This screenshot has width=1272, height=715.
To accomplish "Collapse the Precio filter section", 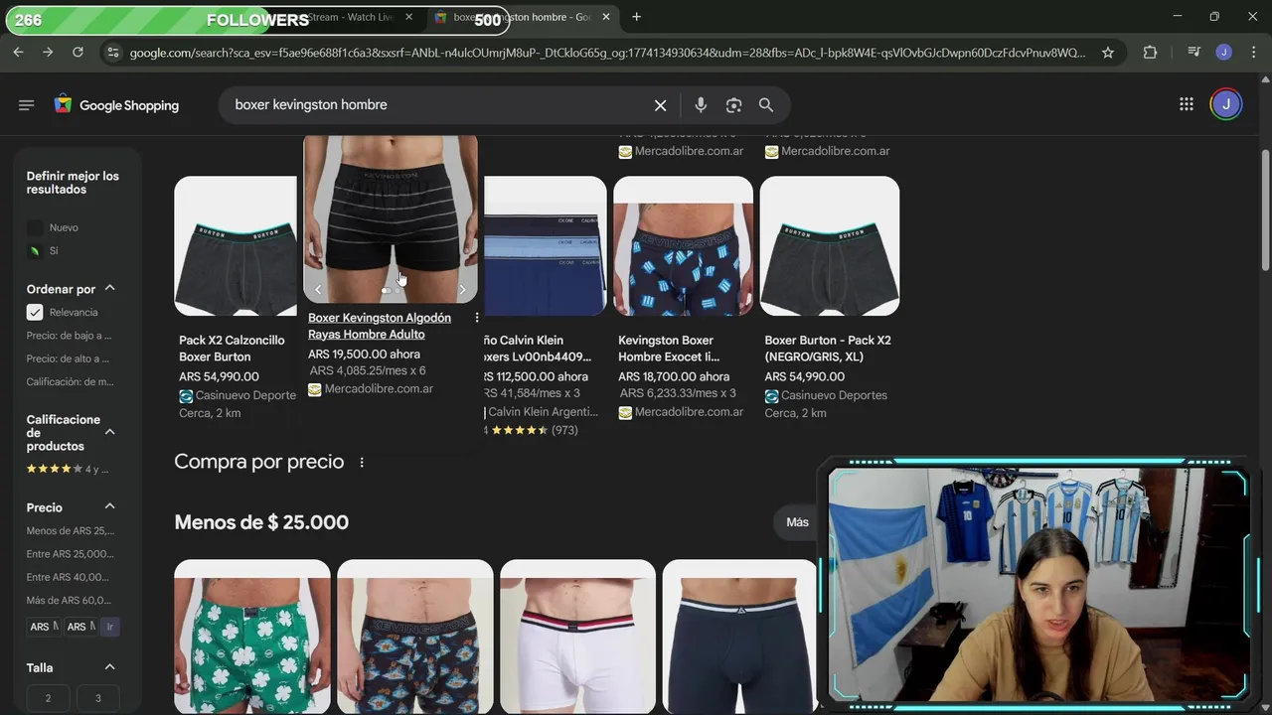I will point(109,507).
